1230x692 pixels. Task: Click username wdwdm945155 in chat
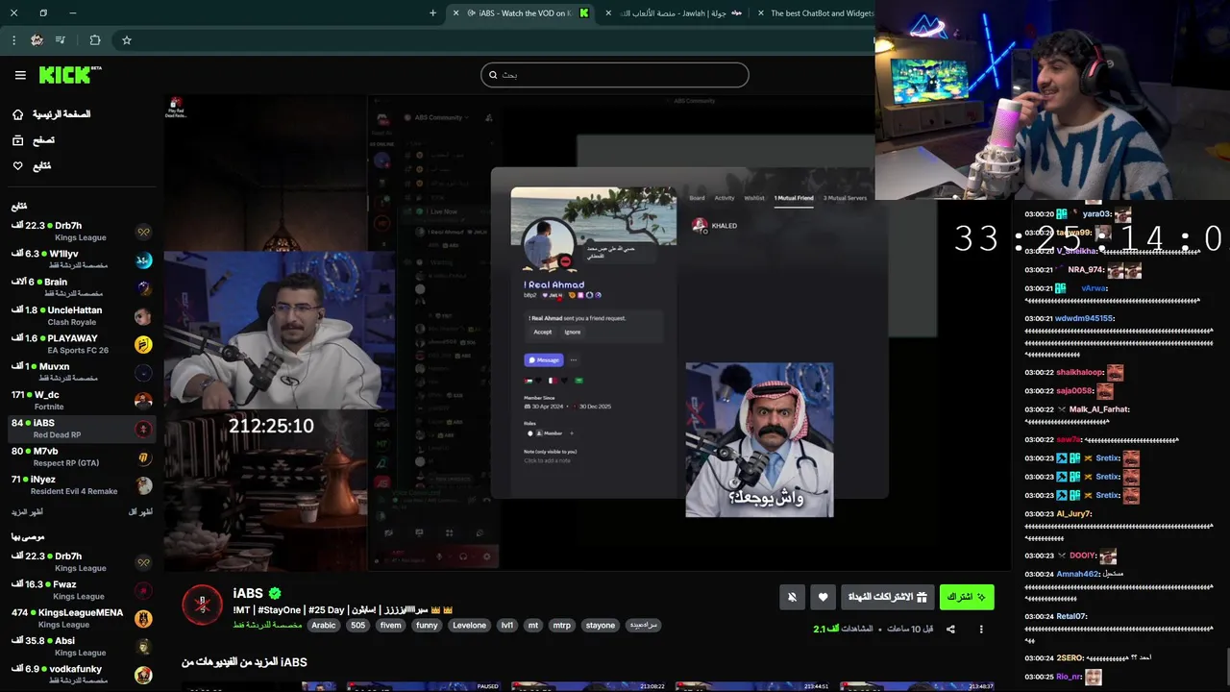click(x=1084, y=318)
